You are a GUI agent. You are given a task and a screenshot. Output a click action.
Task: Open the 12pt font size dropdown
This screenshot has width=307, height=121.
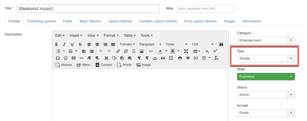[202, 44]
